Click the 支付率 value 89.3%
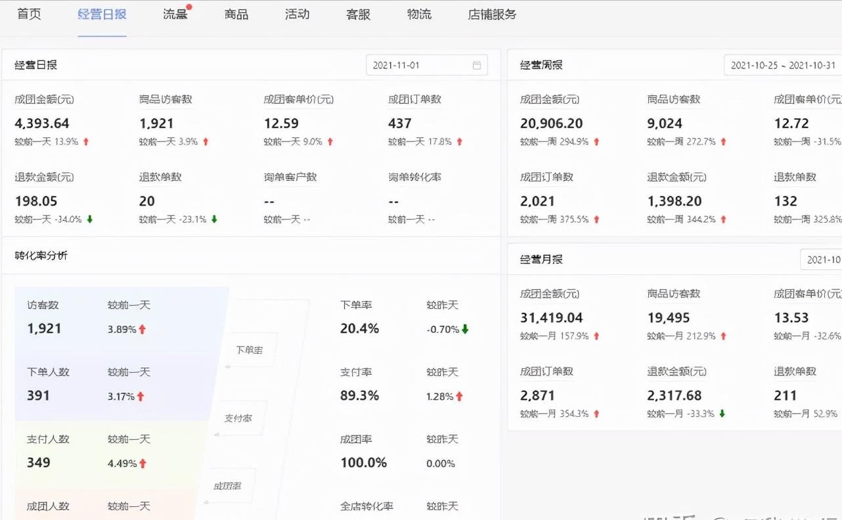Screen dimensions: 842x520 pyautogui.click(x=360, y=395)
